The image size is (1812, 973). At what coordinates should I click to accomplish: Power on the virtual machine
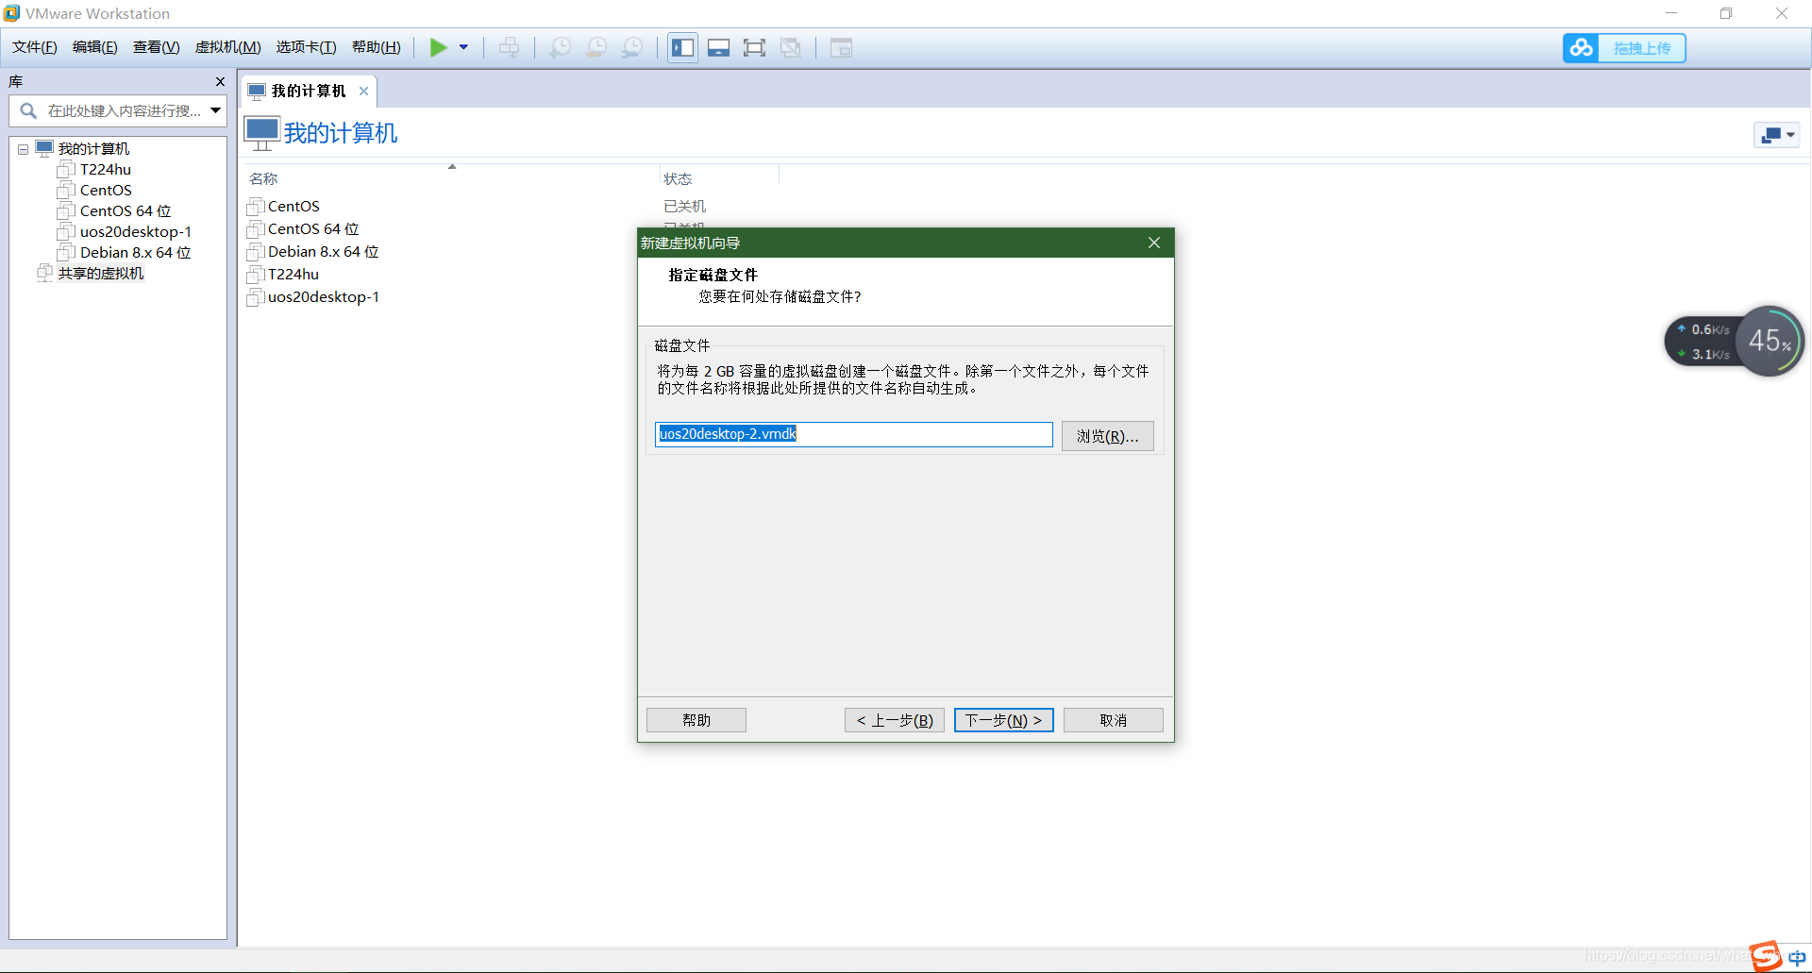coord(439,47)
